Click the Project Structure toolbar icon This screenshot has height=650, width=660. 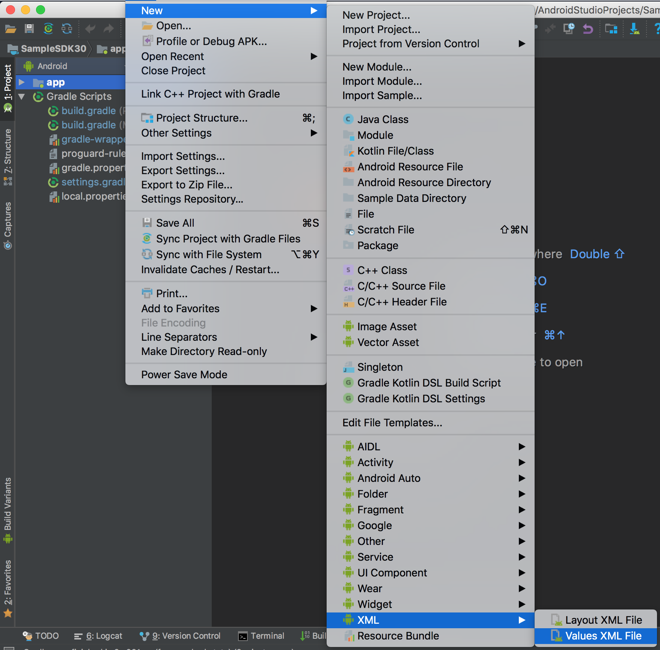point(611,29)
